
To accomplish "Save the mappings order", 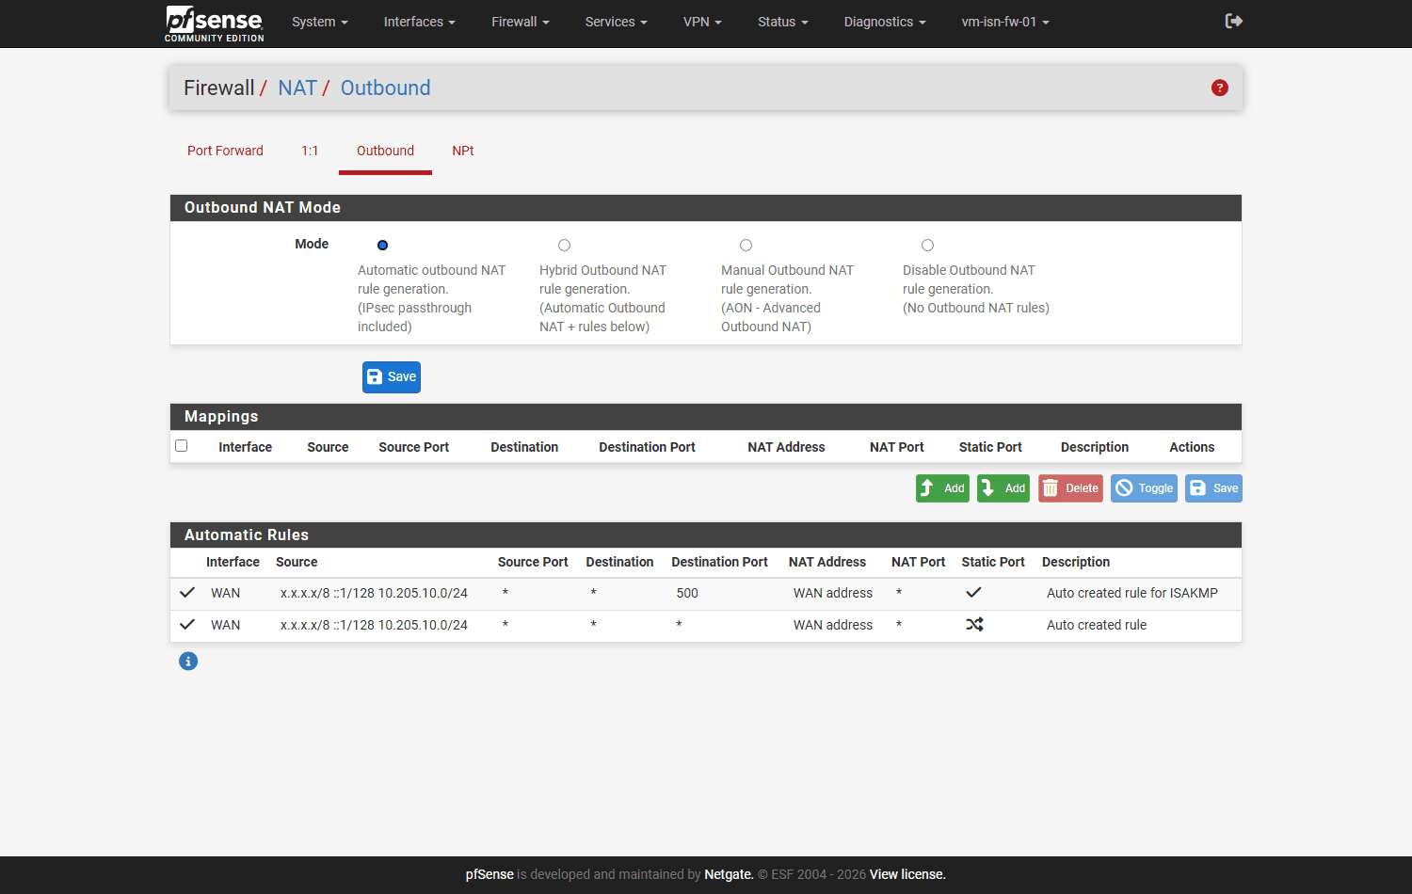I will coord(1213,488).
